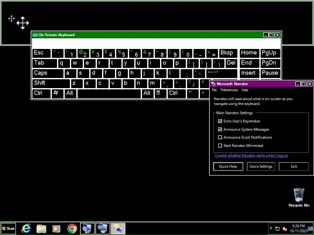The width and height of the screenshot is (314, 235).
Task: Toggle the right Alt key
Action: tap(148, 93)
